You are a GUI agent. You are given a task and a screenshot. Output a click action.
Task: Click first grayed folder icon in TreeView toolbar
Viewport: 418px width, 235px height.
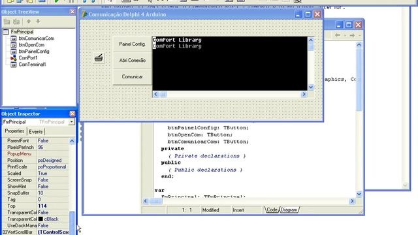[x=7, y=22]
